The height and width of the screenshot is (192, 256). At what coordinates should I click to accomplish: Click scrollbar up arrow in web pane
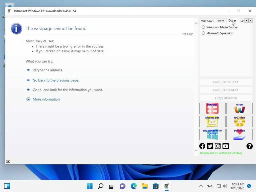tap(196, 23)
